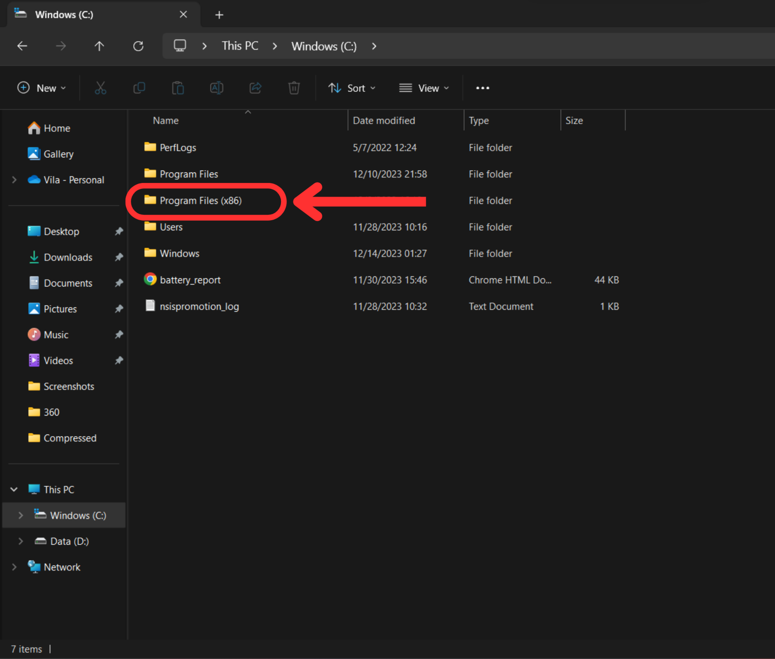Image resolution: width=775 pixels, height=659 pixels.
Task: Click the Cut scissors icon in toolbar
Action: coord(100,88)
